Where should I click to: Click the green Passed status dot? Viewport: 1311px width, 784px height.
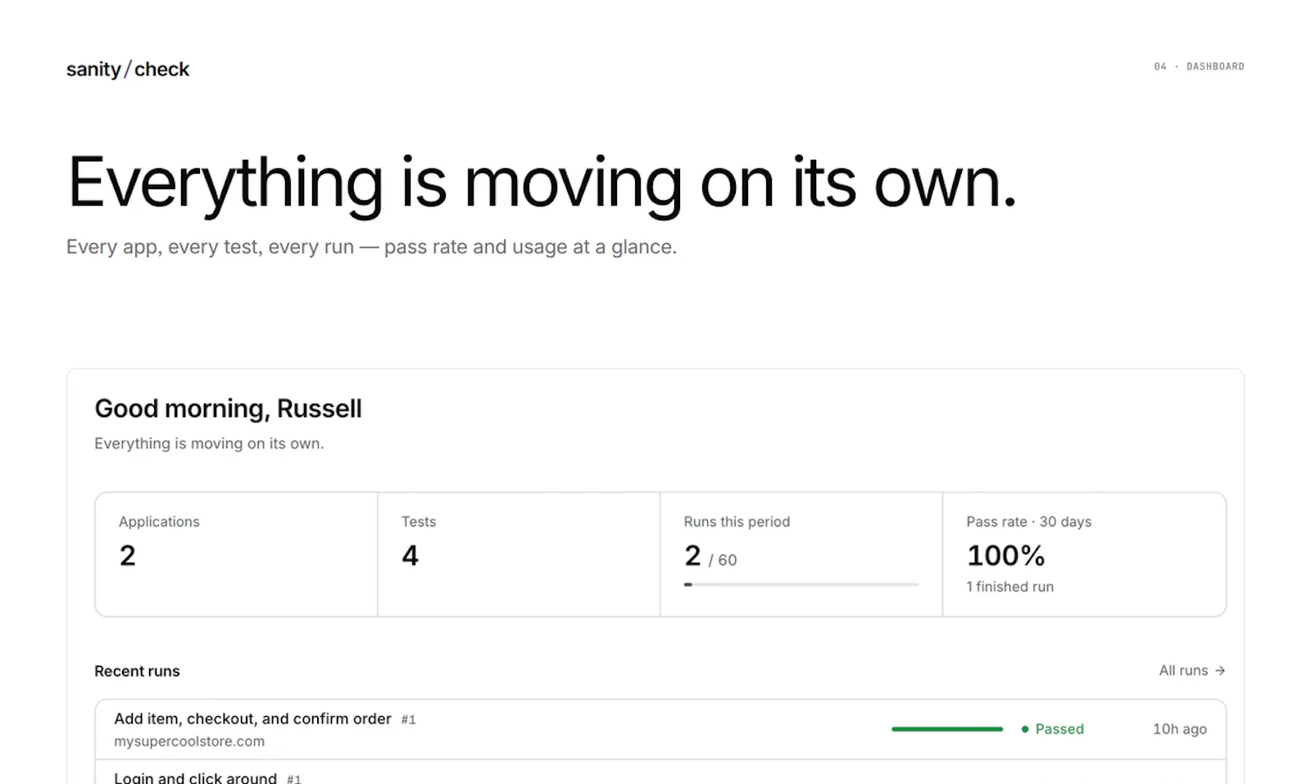1025,729
